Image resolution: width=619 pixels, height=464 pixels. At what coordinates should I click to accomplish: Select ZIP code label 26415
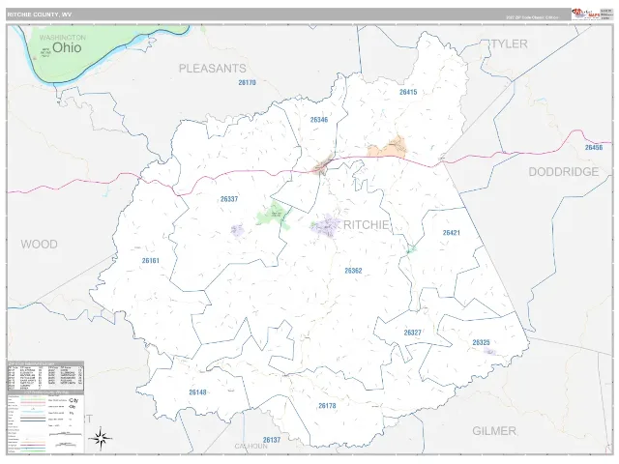408,92
